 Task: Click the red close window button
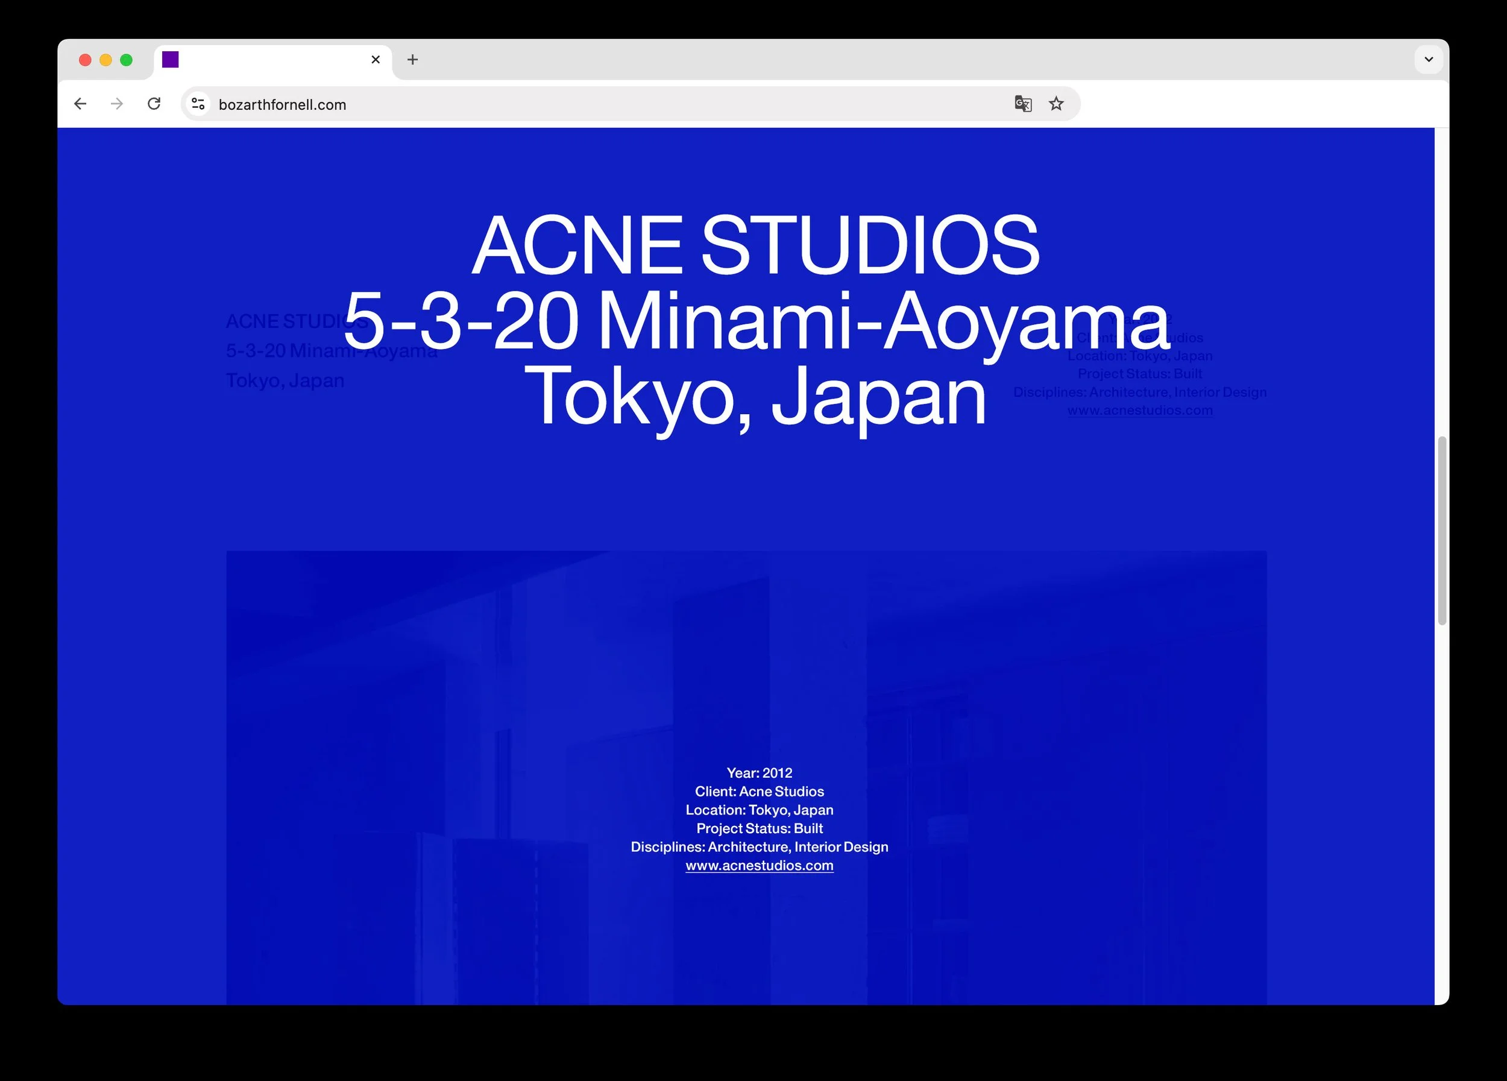coord(85,60)
